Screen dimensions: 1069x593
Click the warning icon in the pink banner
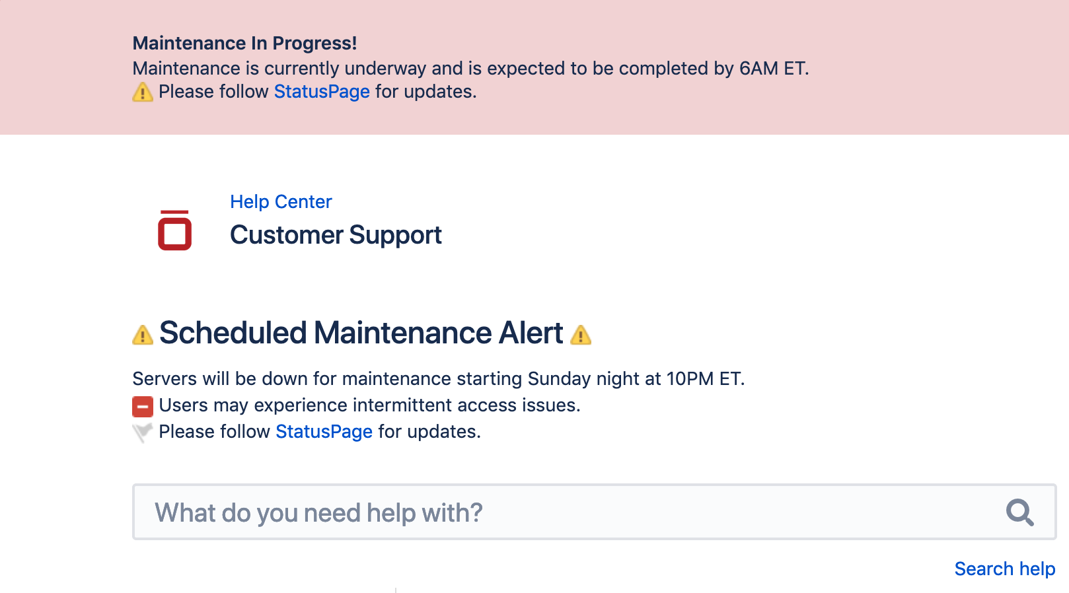pos(142,92)
